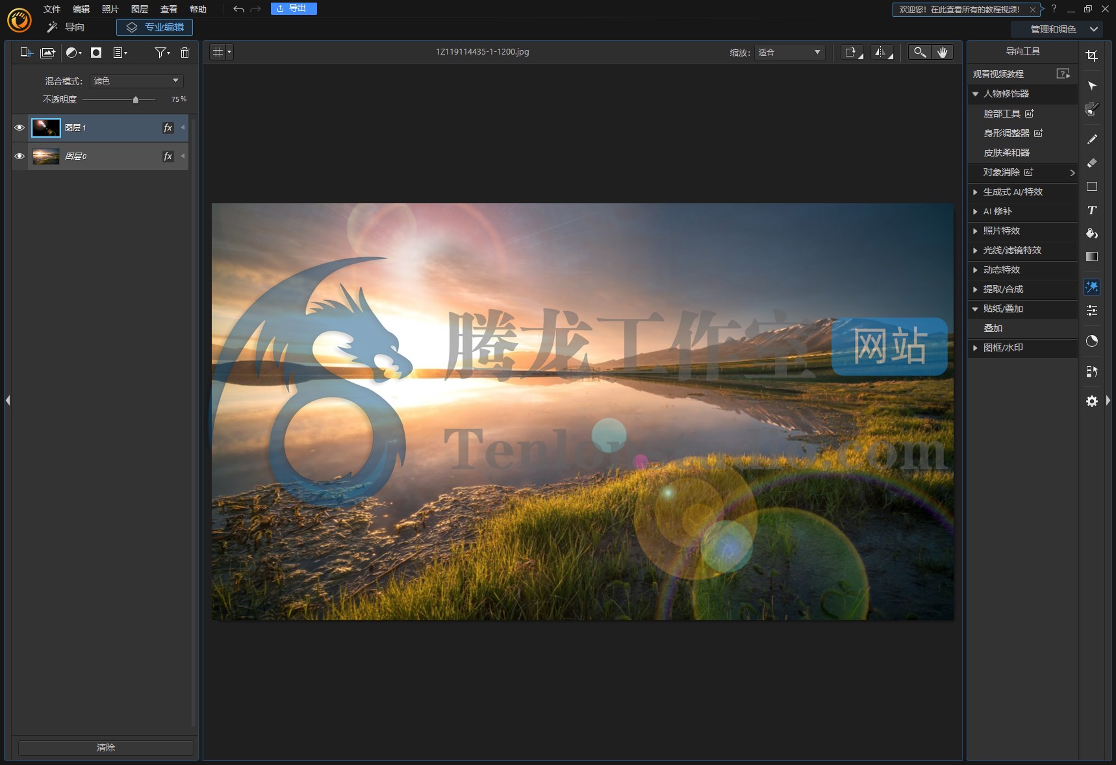1116x765 pixels.
Task: Open the 照片 menu
Action: pos(110,9)
